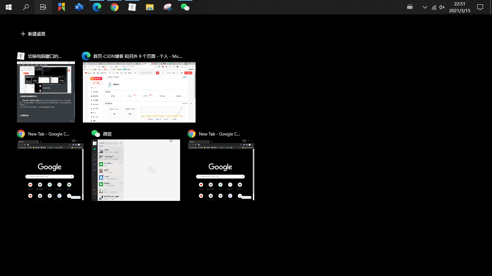
Task: Open Typora from the taskbar
Action: click(x=132, y=7)
